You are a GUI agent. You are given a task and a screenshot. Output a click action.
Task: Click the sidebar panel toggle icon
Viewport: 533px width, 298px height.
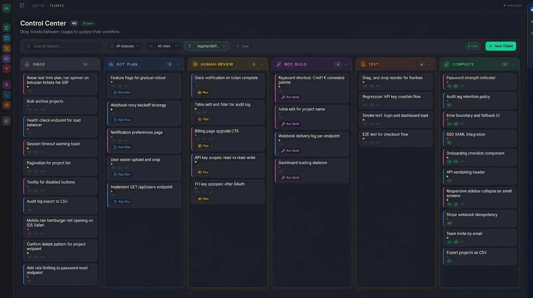(x=22, y=5)
